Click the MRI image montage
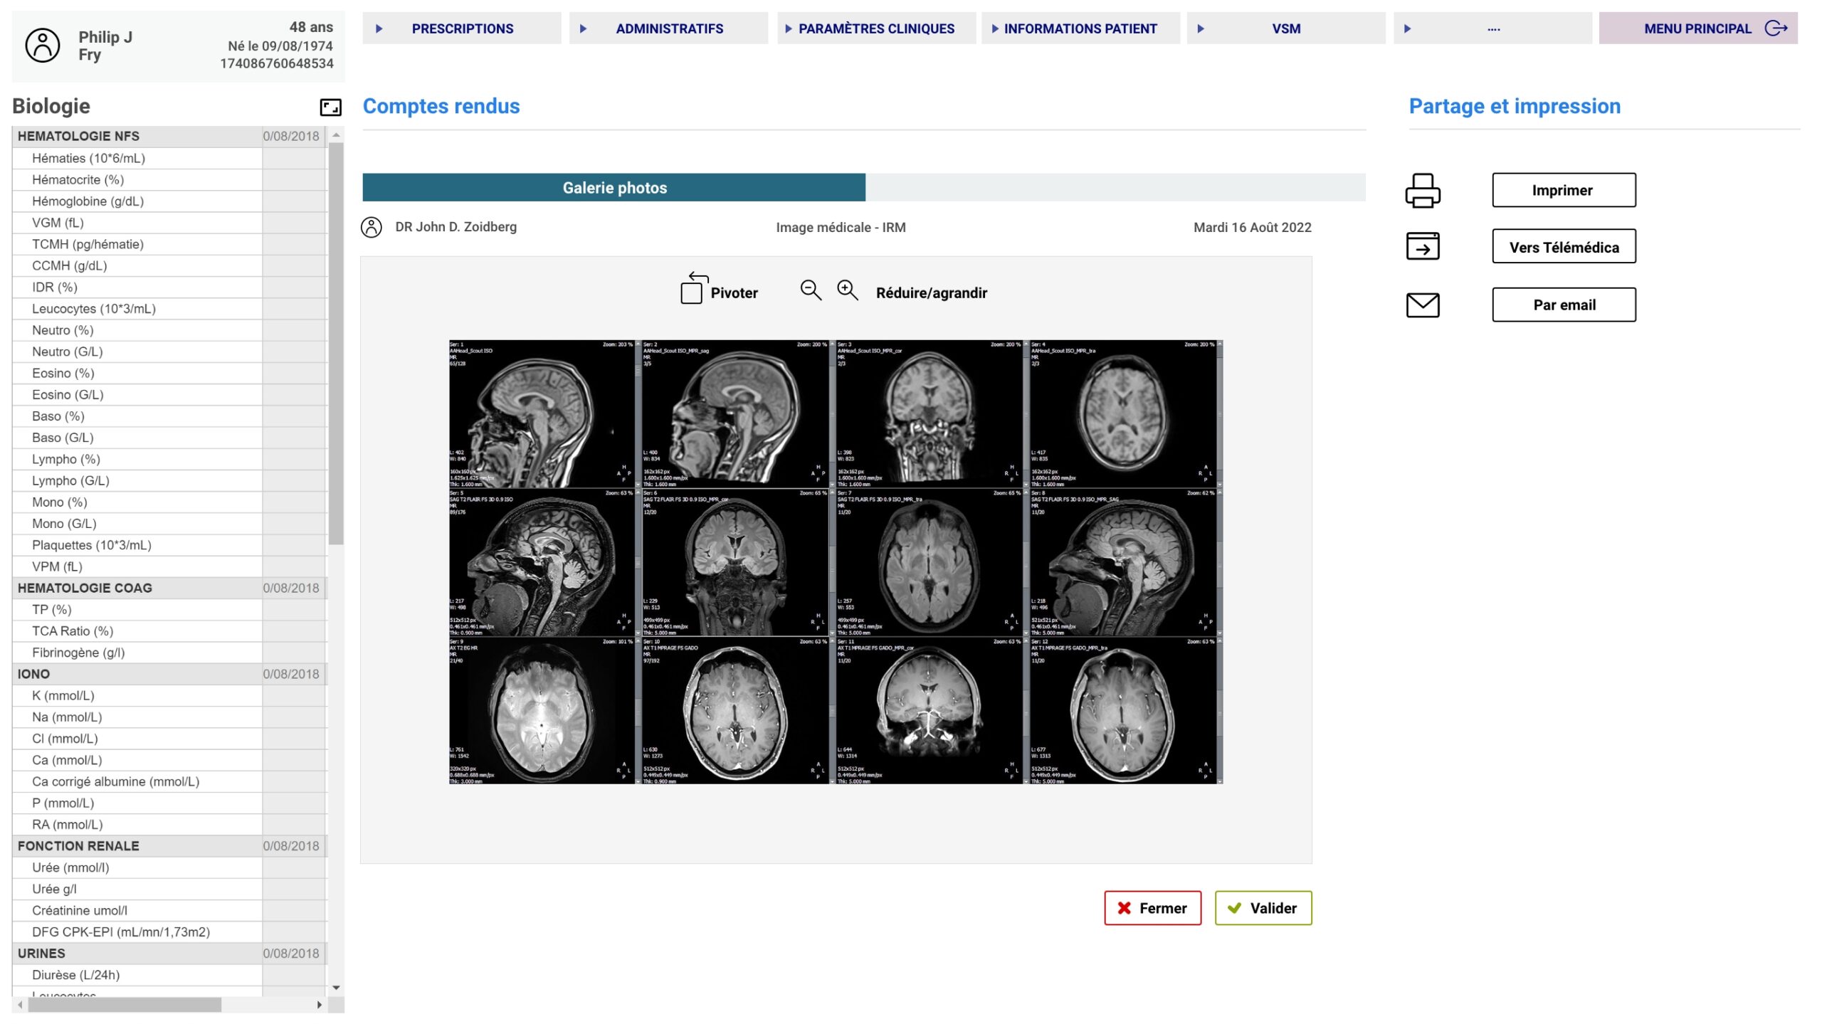1822x1024 pixels. [x=835, y=562]
